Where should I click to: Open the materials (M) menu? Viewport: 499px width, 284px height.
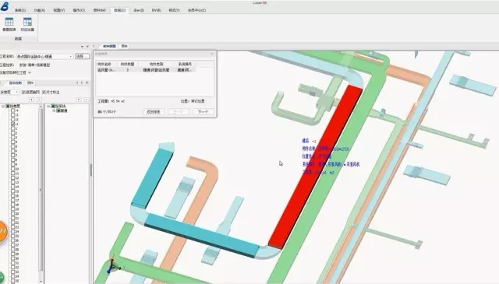tap(99, 10)
